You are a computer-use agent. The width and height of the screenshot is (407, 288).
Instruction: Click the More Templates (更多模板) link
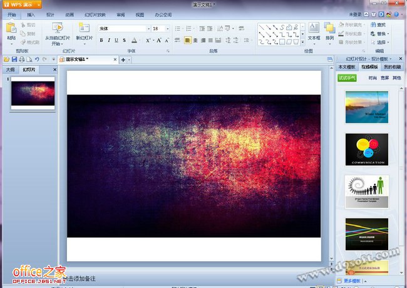click(352, 280)
